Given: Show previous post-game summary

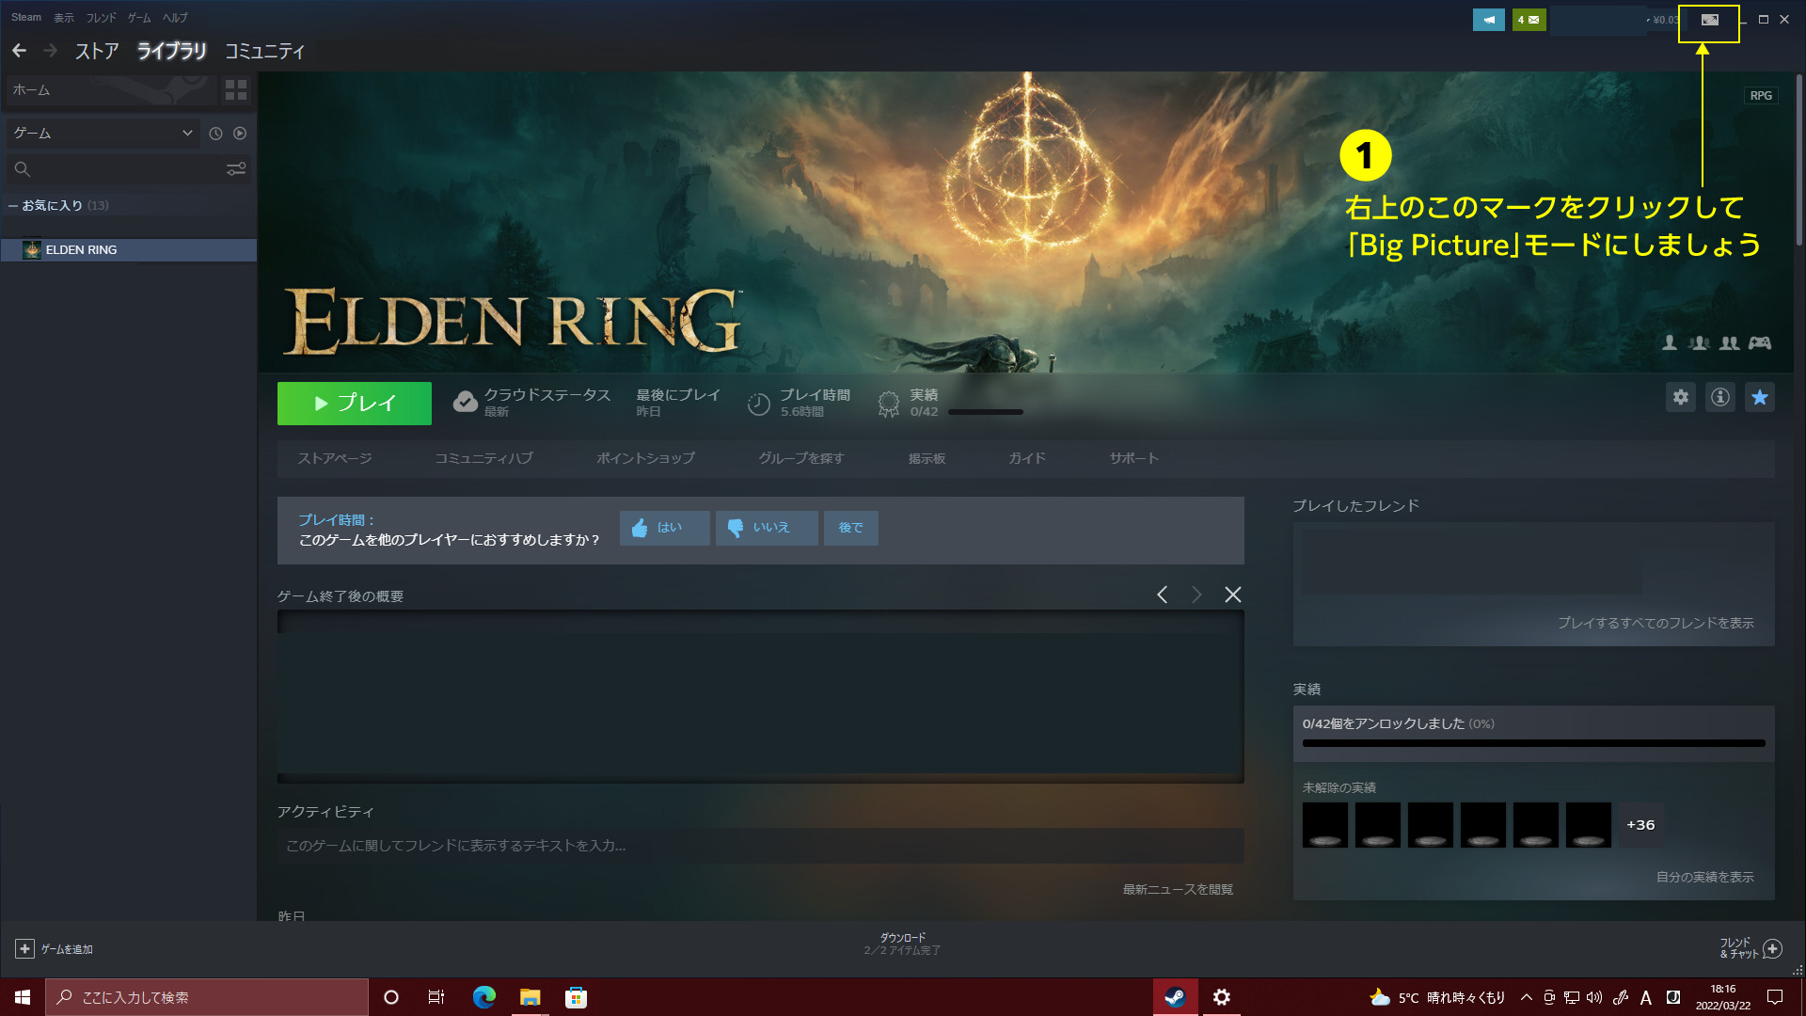Looking at the screenshot, I should coord(1163,595).
